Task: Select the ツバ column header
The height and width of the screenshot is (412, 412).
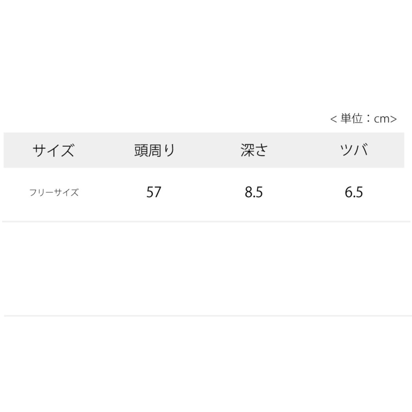Action: tap(354, 150)
